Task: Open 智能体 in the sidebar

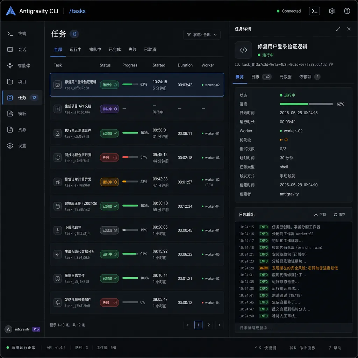Action: [22, 66]
